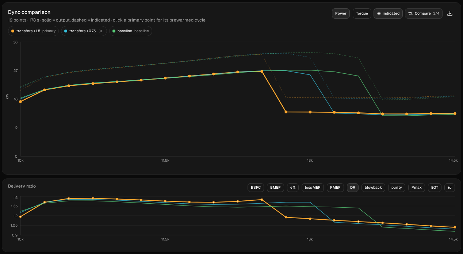The image size is (463, 254).
Task: Download the dyno comparison chart
Action: (x=450, y=14)
